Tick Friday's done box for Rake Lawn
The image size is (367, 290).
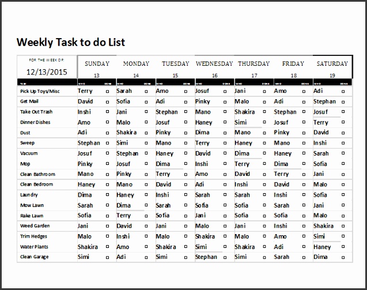click(304, 216)
